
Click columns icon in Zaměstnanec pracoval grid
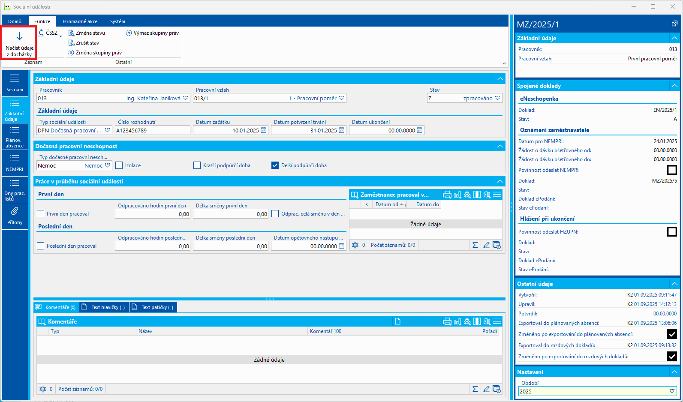(x=477, y=195)
